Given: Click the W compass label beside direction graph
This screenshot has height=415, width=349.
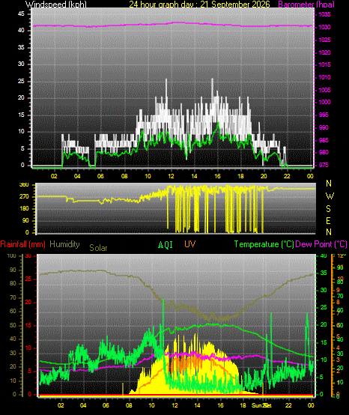Looking at the screenshot, I should (330, 196).
